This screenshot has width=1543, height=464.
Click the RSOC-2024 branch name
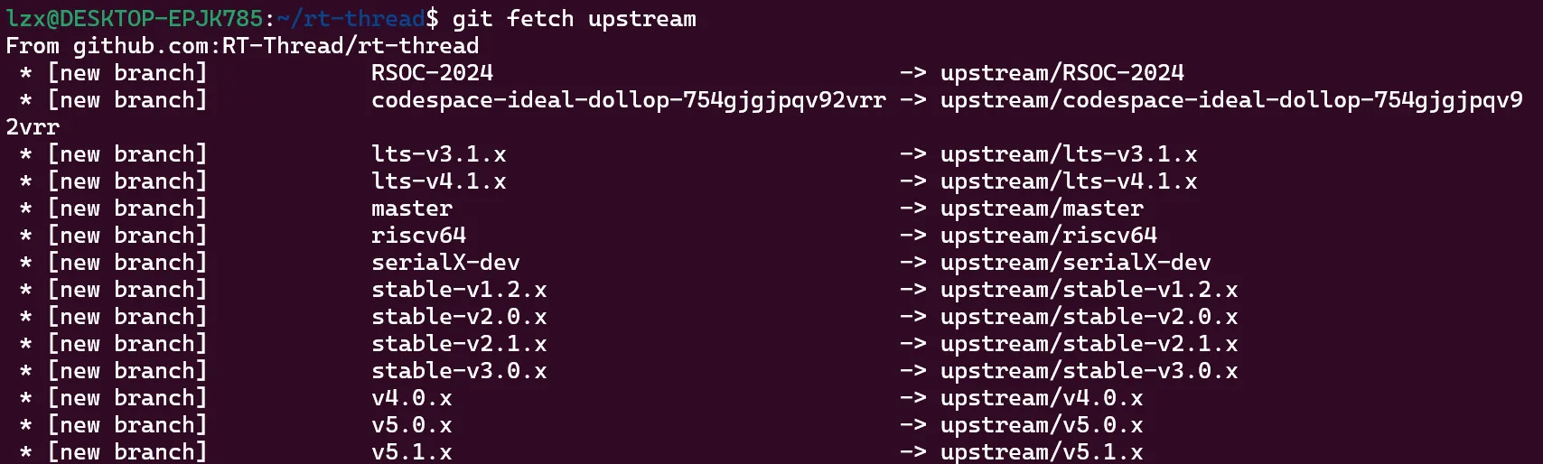[x=432, y=73]
